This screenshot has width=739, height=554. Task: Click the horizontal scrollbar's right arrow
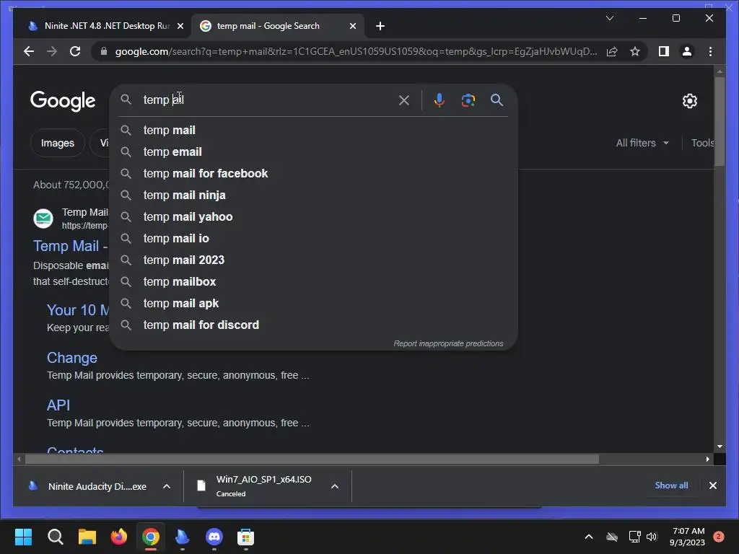(x=707, y=459)
